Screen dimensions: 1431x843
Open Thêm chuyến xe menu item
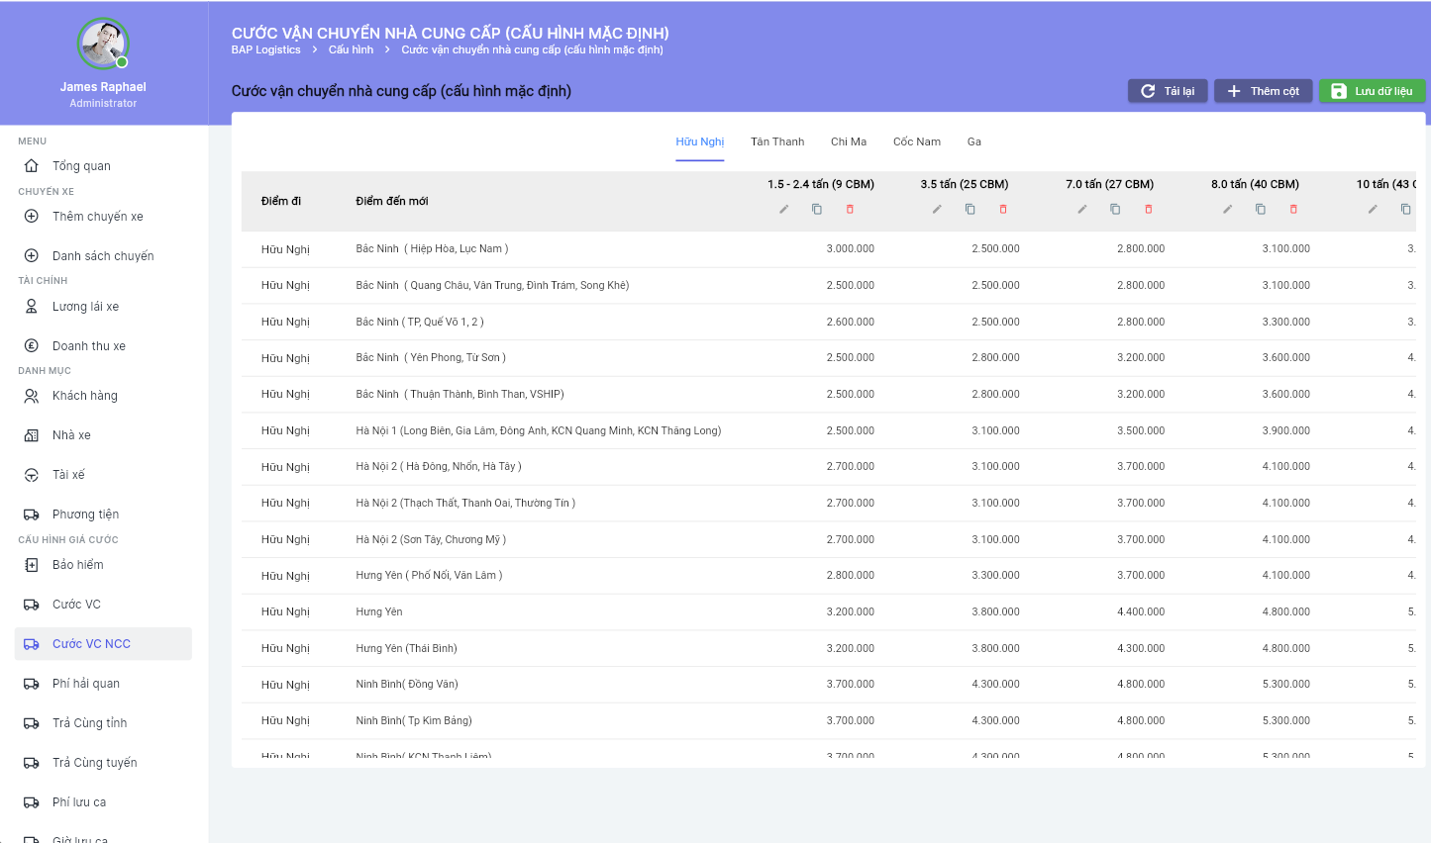tap(97, 217)
